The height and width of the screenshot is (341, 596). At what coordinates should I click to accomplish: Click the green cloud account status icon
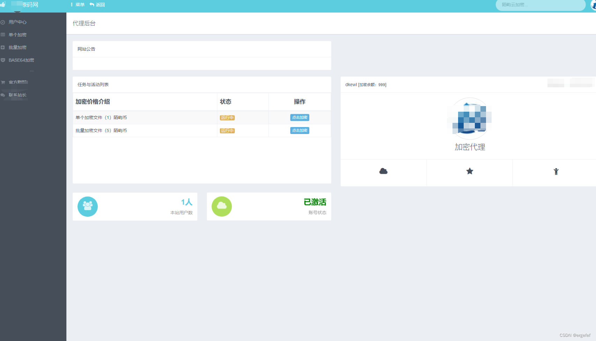tap(222, 206)
